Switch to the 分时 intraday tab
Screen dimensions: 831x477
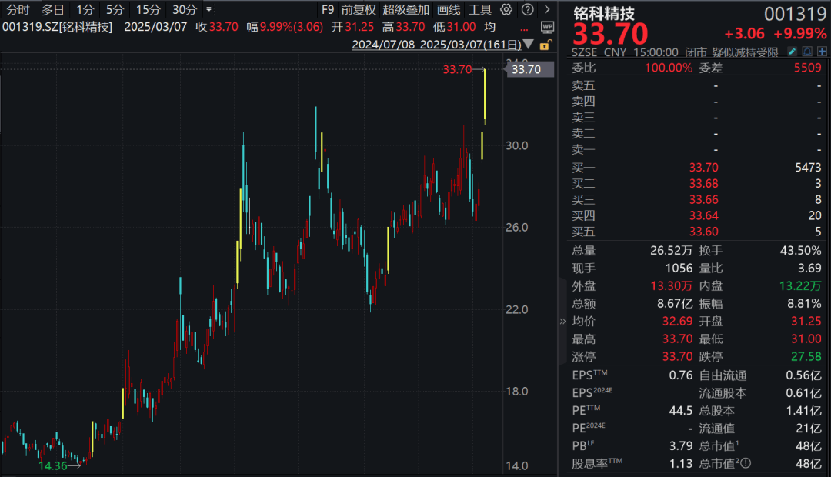[18, 9]
